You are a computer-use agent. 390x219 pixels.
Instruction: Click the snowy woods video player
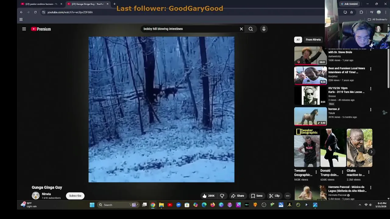point(161,109)
